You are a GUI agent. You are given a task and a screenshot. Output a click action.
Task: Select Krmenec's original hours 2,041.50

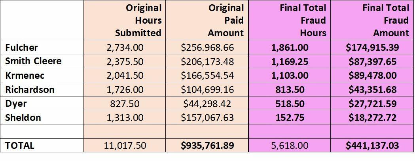124,76
